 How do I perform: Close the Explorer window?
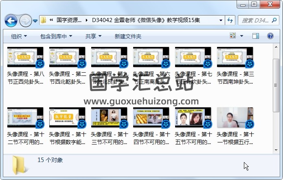pos(270,4)
